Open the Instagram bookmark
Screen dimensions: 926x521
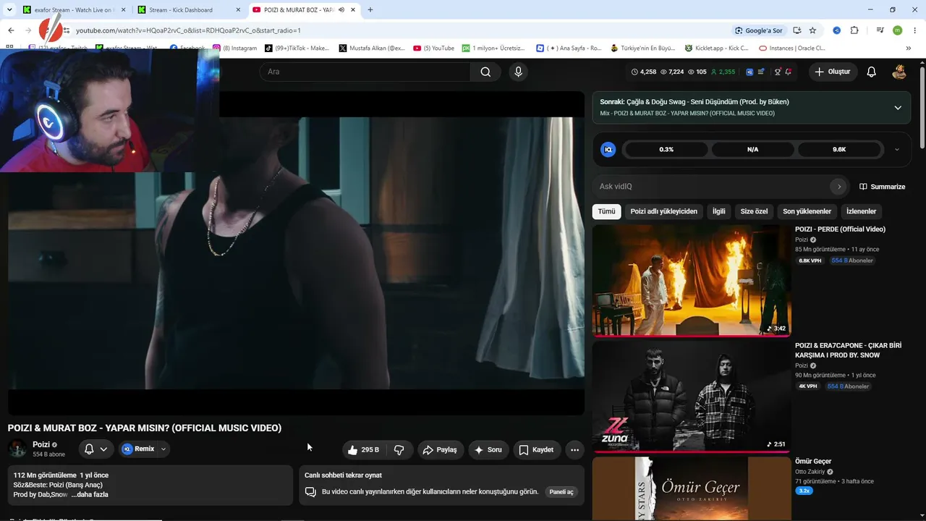(235, 48)
